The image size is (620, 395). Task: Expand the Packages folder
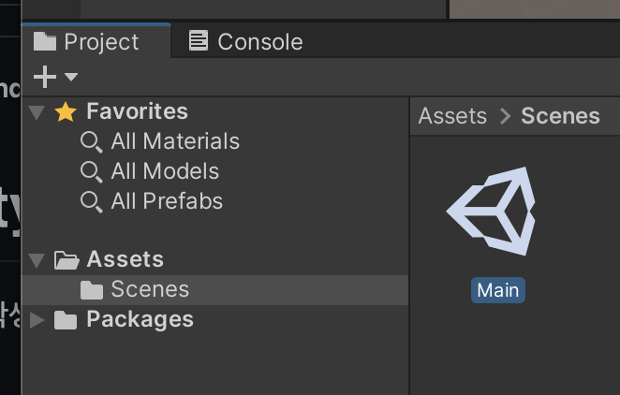tap(37, 320)
